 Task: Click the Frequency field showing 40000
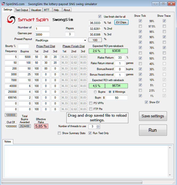[x=11, y=86]
